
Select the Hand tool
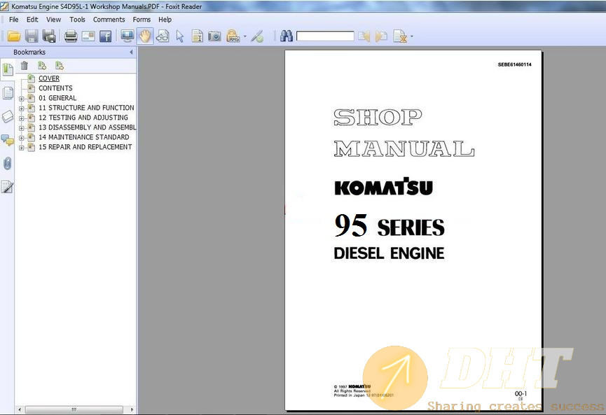(x=145, y=36)
